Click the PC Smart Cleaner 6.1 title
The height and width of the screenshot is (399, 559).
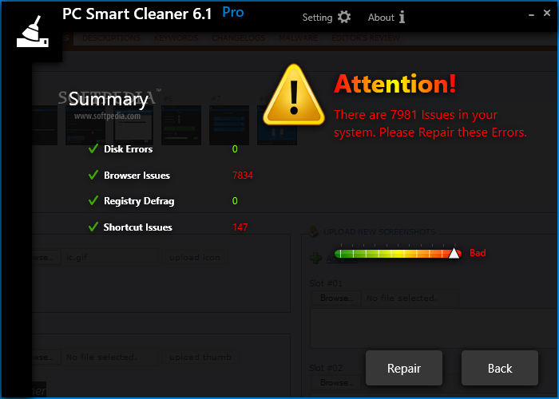point(137,14)
